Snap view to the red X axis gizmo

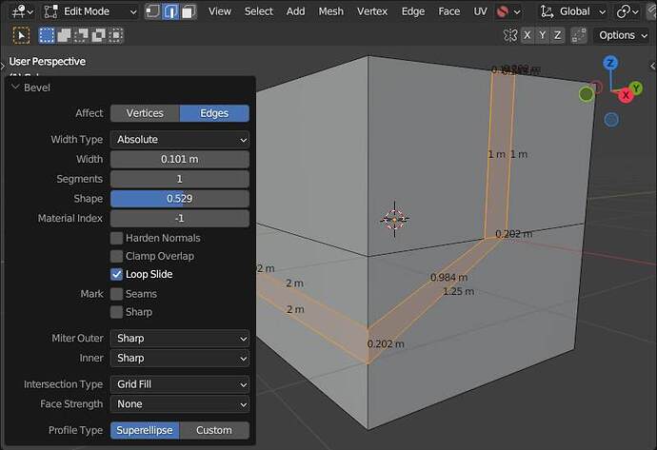pos(626,95)
